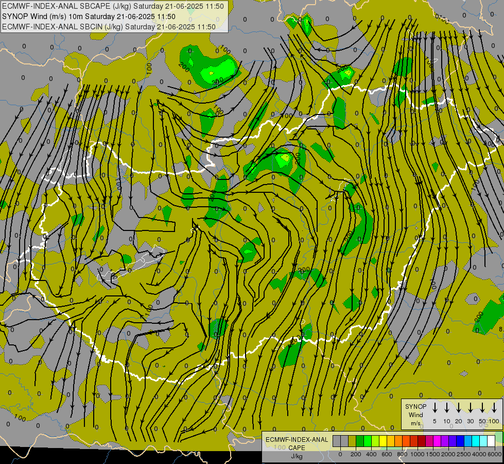Click the 20 m/s wind arrow in legend
Screen dimensions: 504x464
(x=458, y=408)
